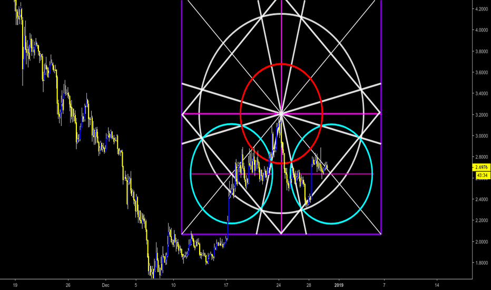Select the 3.2000 price axis label
Image resolution: width=491 pixels, height=290 pixels.
[x=482, y=115]
